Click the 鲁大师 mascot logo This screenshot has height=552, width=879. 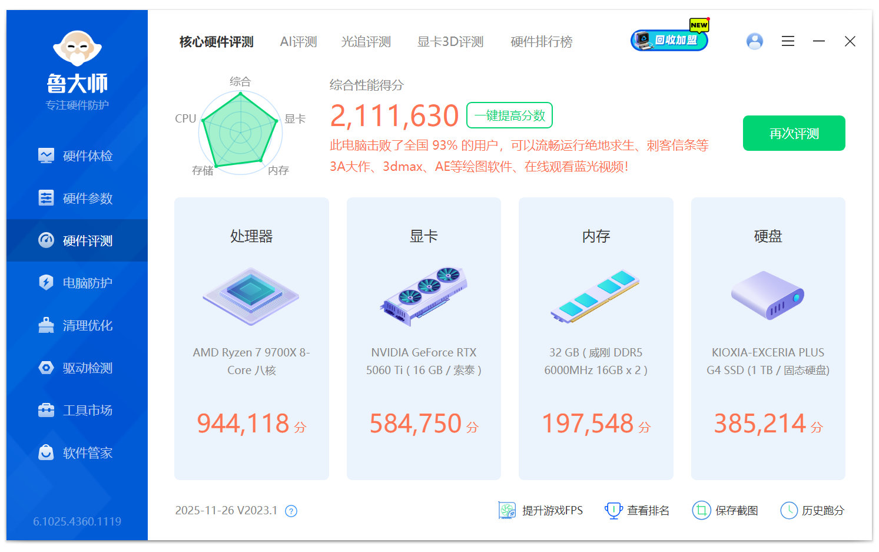pyautogui.click(x=77, y=48)
